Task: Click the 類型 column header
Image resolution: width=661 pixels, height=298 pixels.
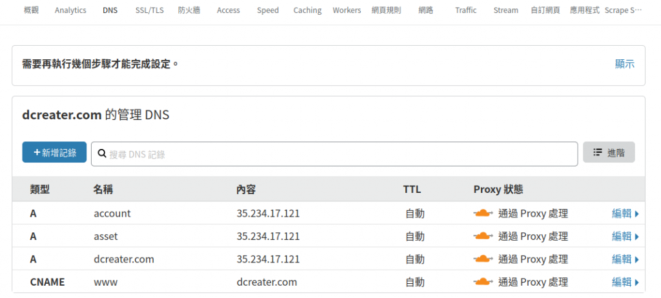Action: 40,190
